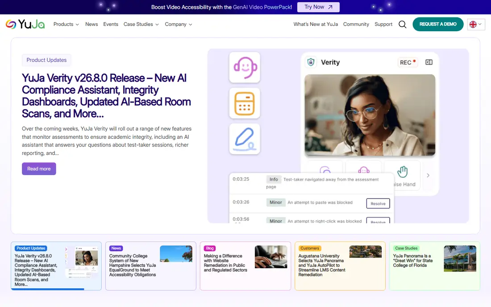The height and width of the screenshot is (307, 491).
Task: Select the Product Updates carousel card
Action: coord(56,266)
